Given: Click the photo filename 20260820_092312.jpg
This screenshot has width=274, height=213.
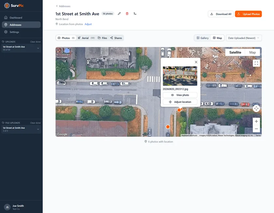Looking at the screenshot, I should pos(175,89).
